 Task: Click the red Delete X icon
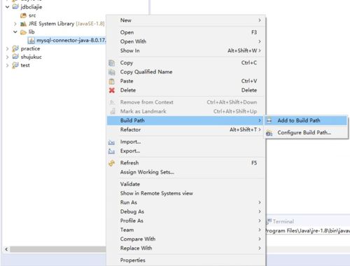pyautogui.click(x=112, y=90)
